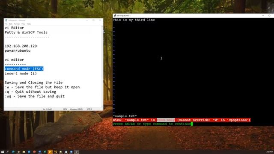This screenshot has height=154, width=274.
Task: Click "Ln 10, Col 1" in Notepad status bar
Action: coord(48,109)
